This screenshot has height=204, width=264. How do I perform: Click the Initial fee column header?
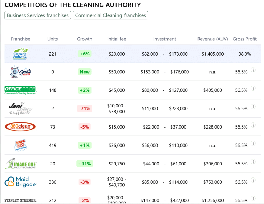point(117,39)
